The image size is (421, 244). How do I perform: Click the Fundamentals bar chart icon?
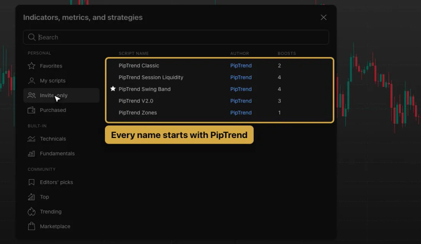pyautogui.click(x=31, y=154)
